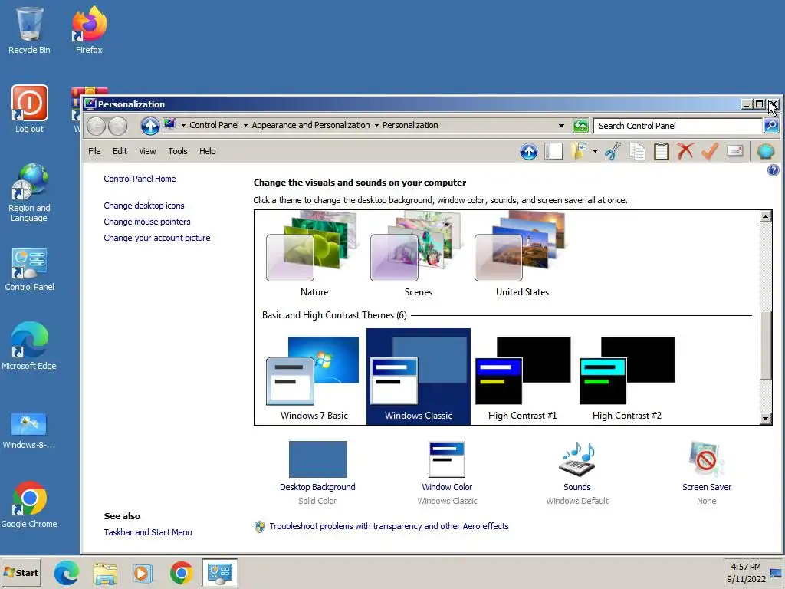Click Change mouse pointers link
785x589 pixels.
[x=146, y=222]
